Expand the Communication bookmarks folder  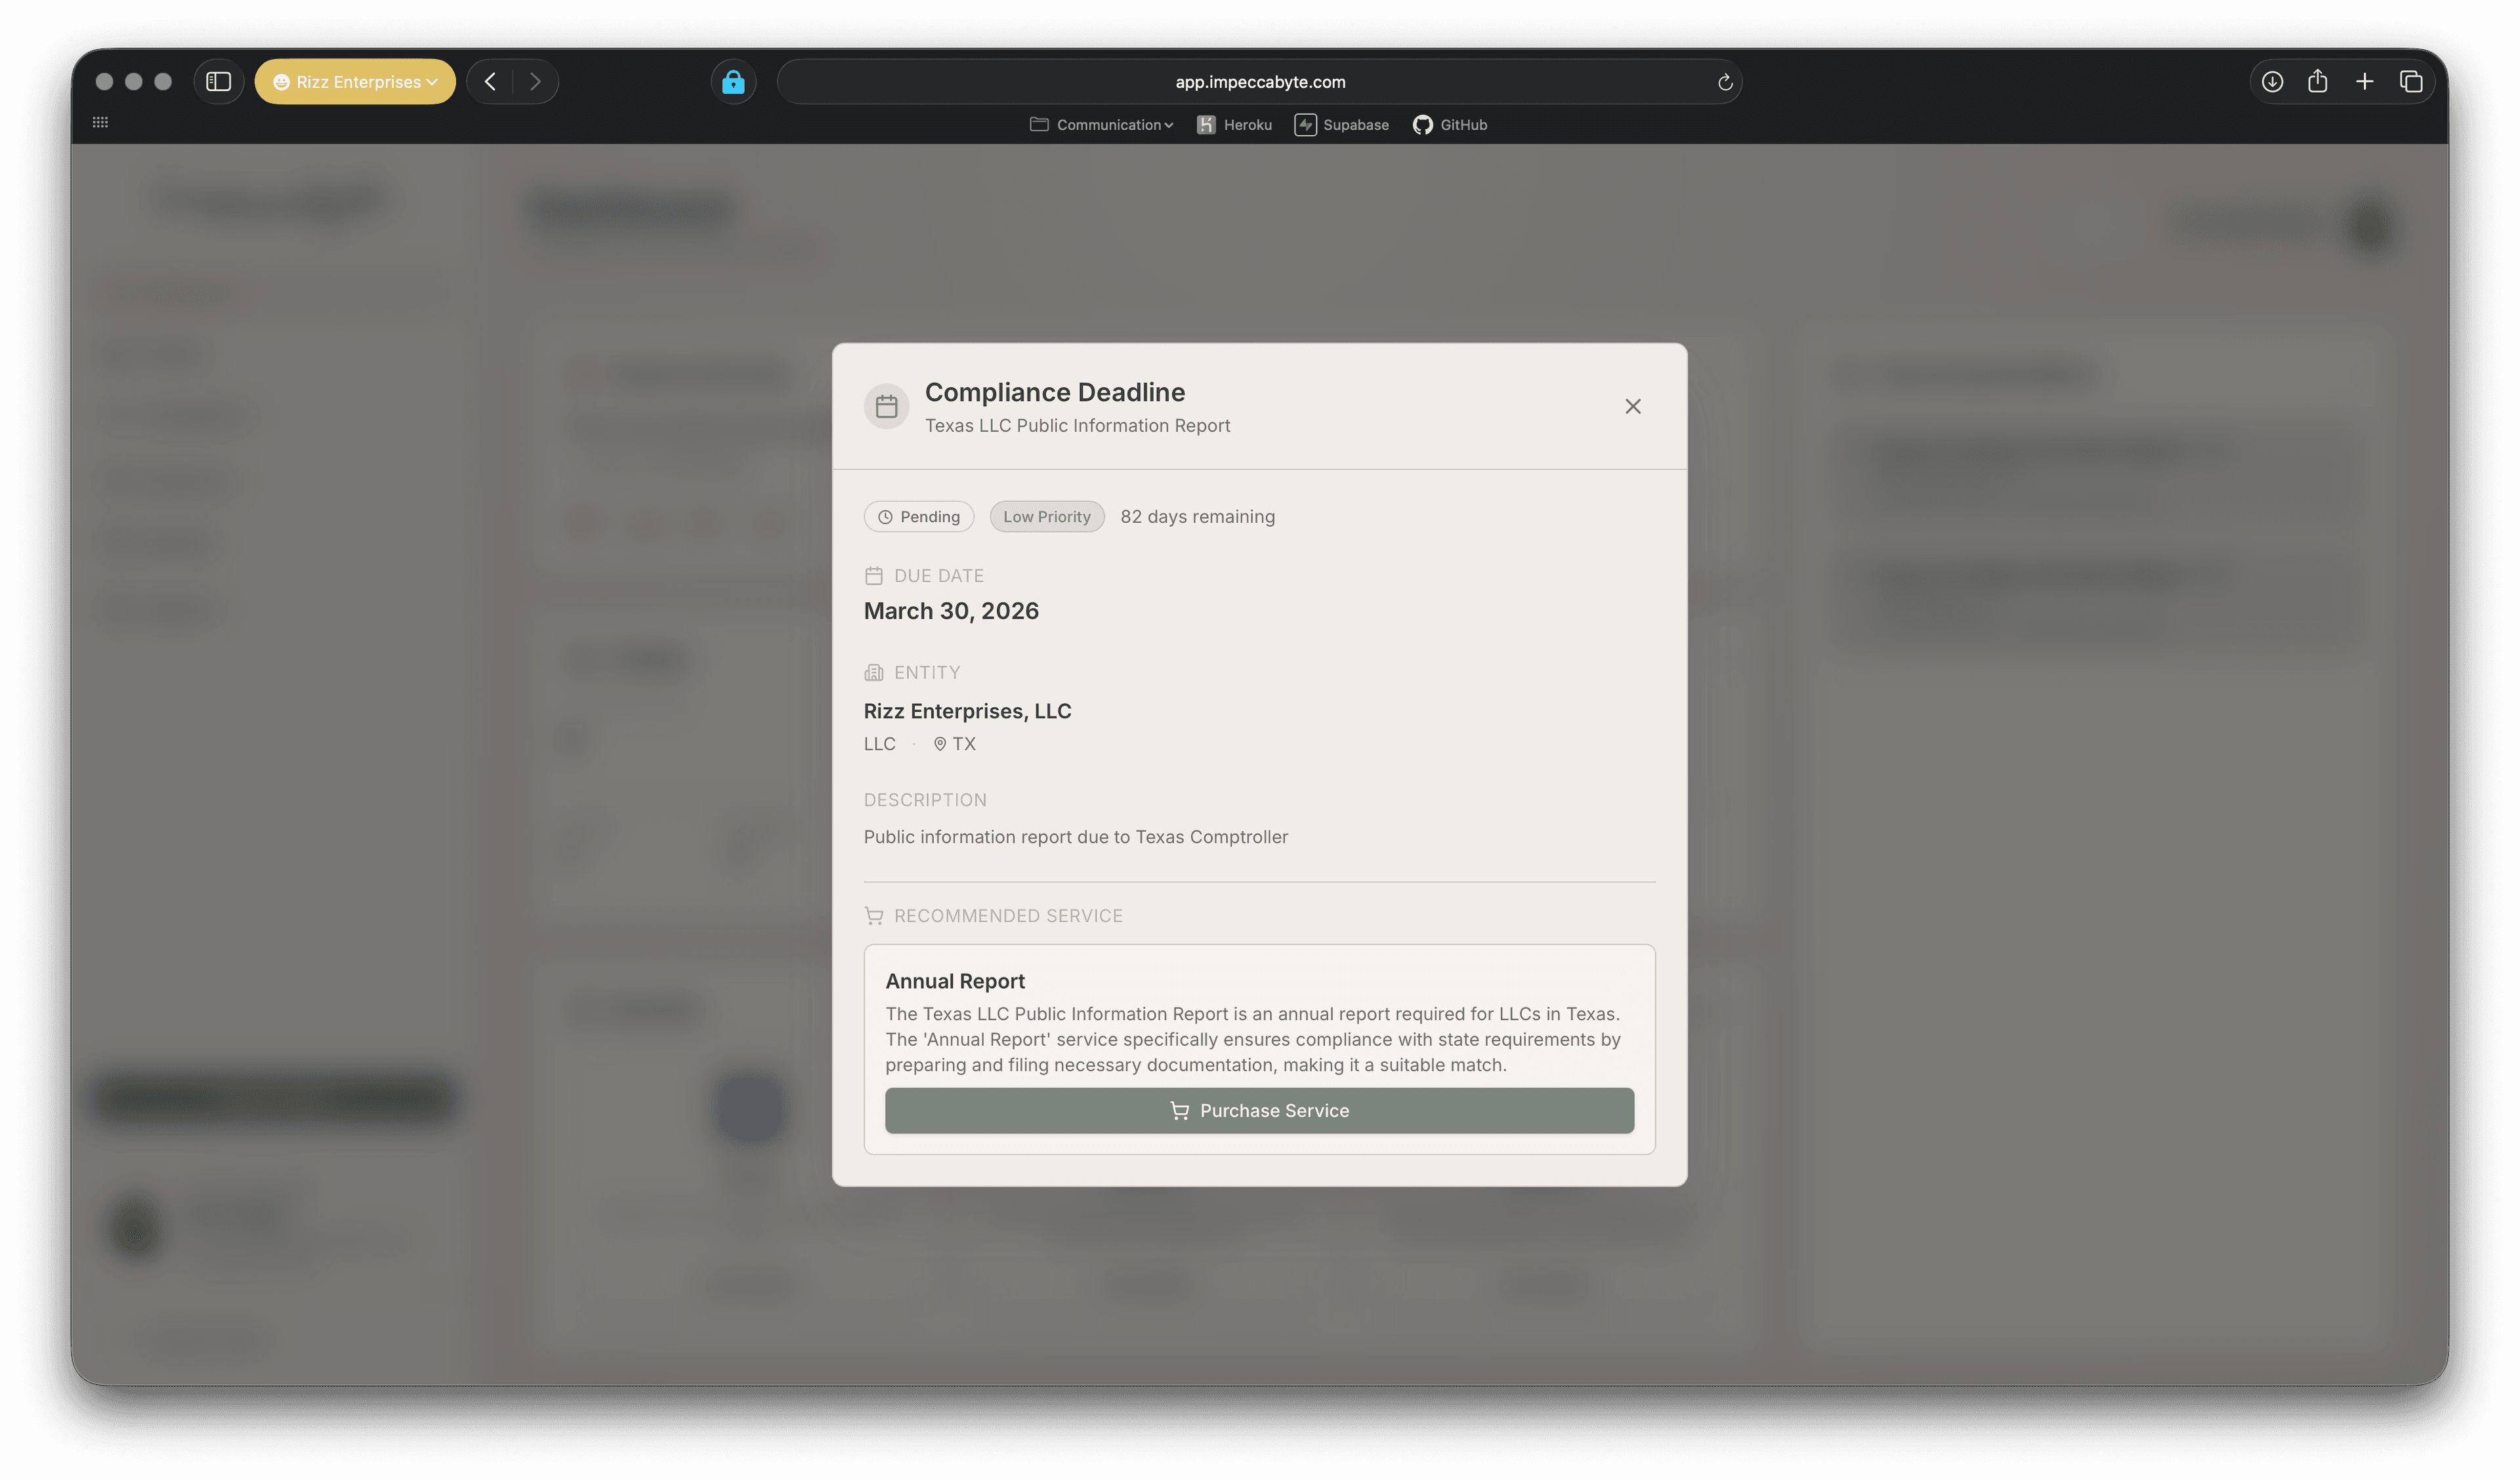[1101, 125]
